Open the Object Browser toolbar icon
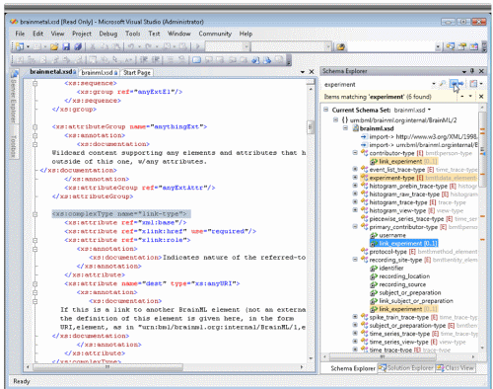This screenshot has width=493, height=389. [x=473, y=46]
